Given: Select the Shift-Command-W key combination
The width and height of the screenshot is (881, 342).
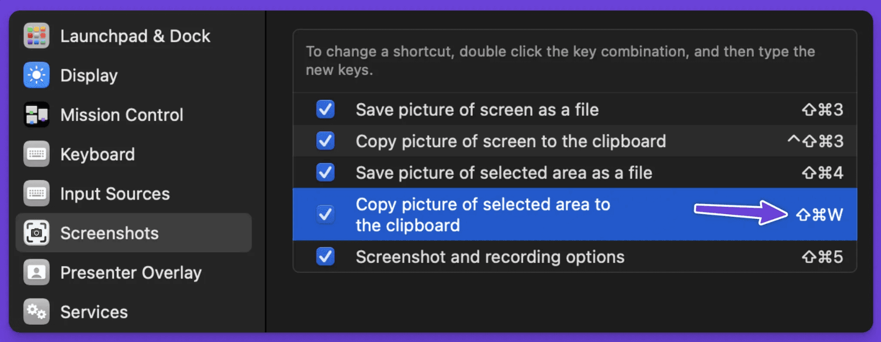Looking at the screenshot, I should tap(820, 215).
